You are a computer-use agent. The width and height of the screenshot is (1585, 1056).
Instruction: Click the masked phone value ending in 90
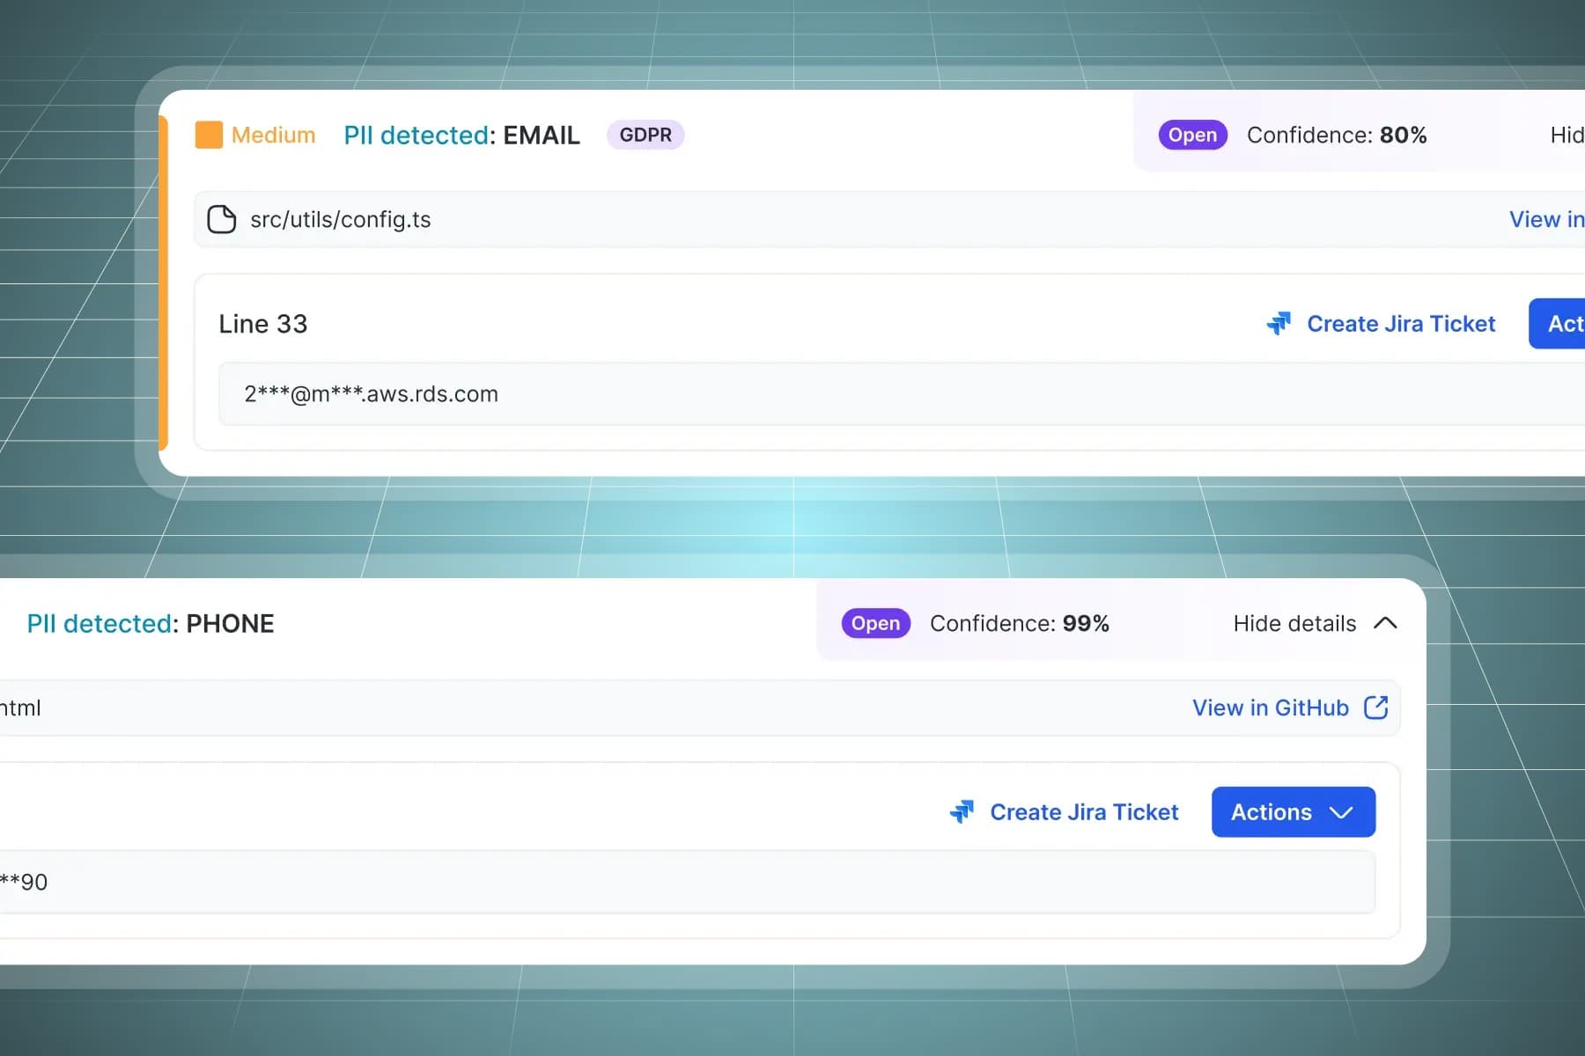click(26, 882)
